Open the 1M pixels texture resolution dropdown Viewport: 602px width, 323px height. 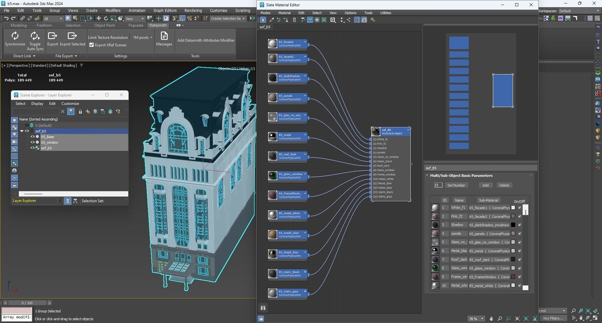click(x=142, y=38)
